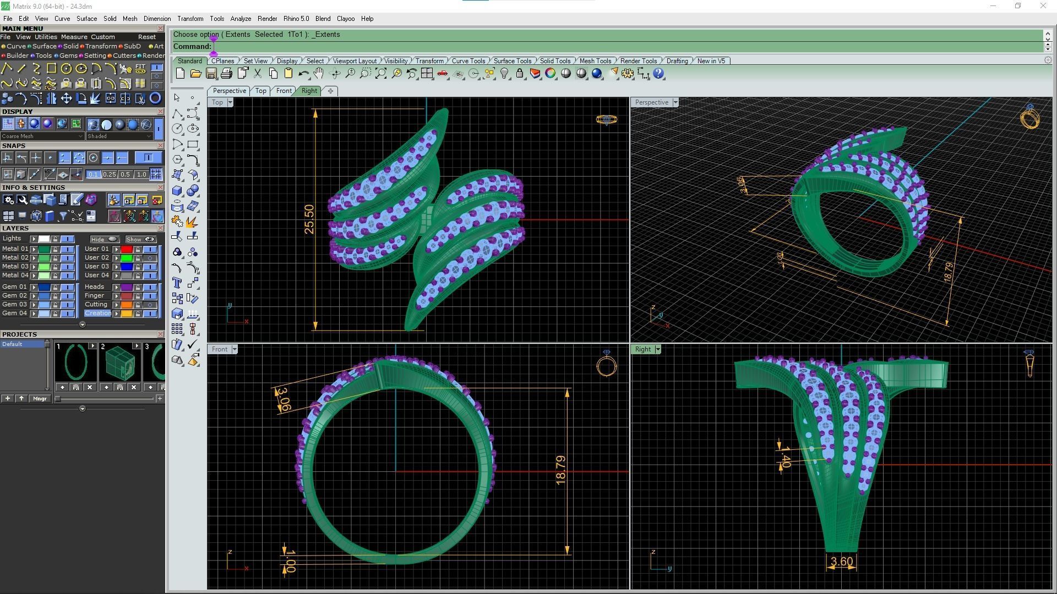The image size is (1057, 594).
Task: Click the Move four-arrow gumball icon
Action: 66,98
